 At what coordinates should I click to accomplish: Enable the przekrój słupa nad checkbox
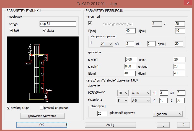42,108
